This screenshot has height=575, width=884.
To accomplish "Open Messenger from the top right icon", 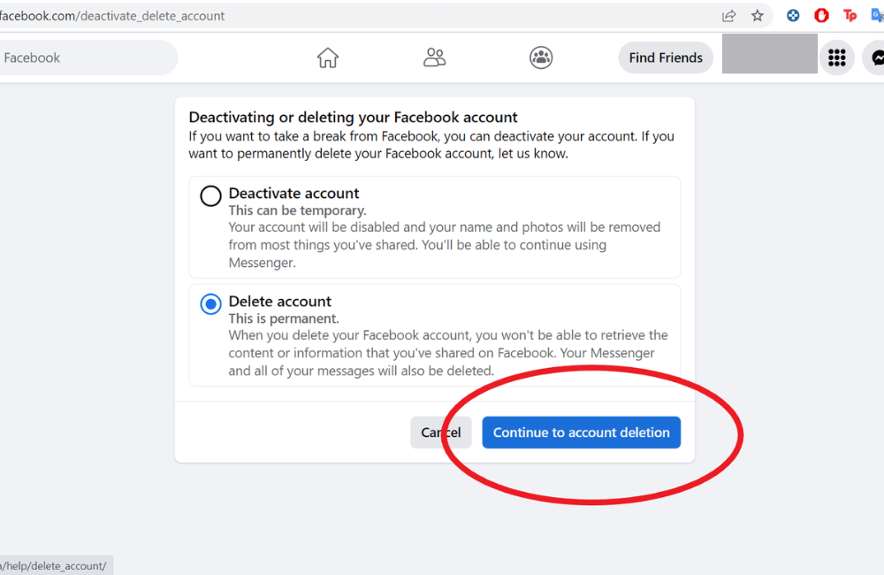I will pos(876,57).
